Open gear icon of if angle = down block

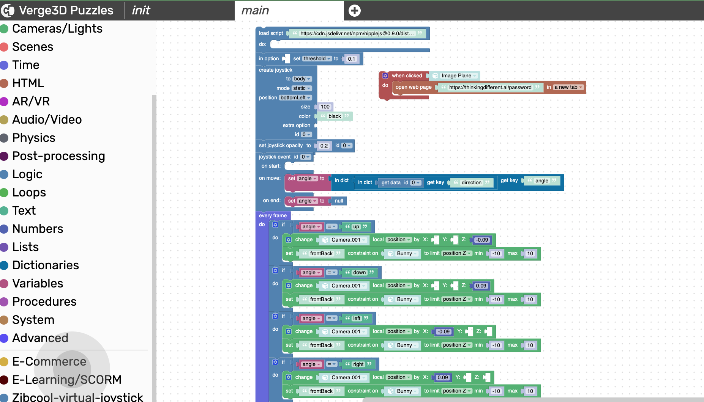point(275,271)
